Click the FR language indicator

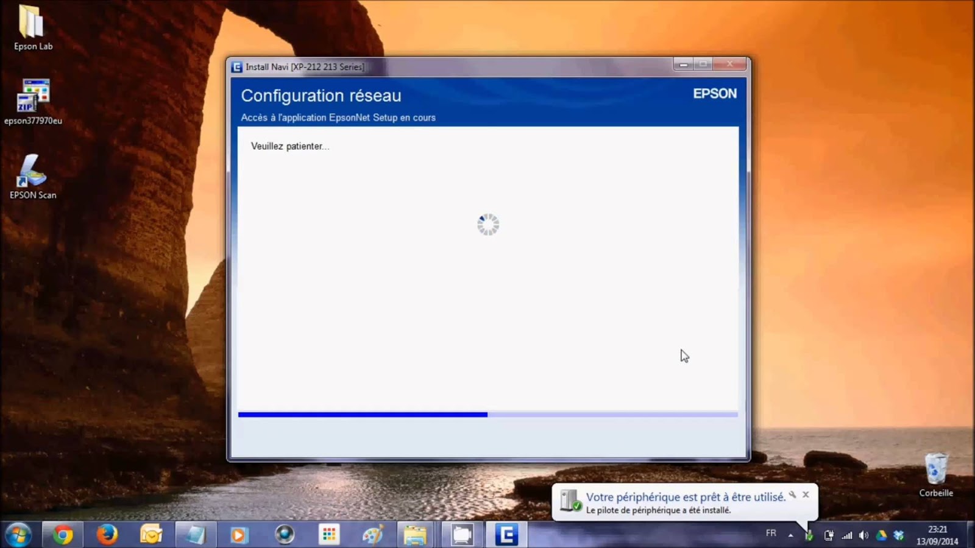coord(771,533)
